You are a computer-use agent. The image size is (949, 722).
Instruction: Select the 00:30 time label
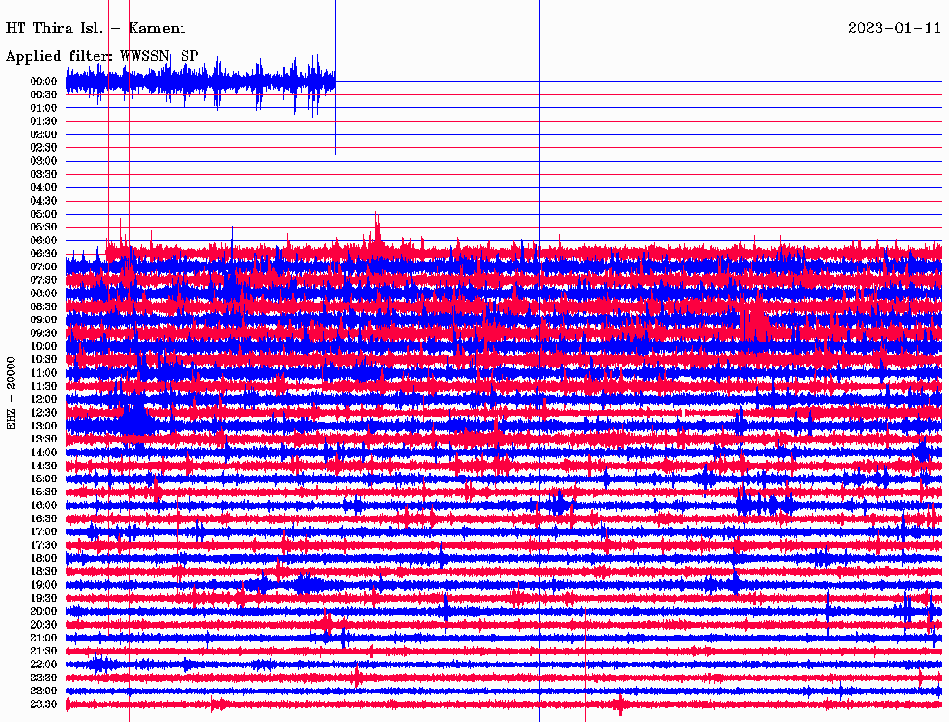click(x=44, y=95)
